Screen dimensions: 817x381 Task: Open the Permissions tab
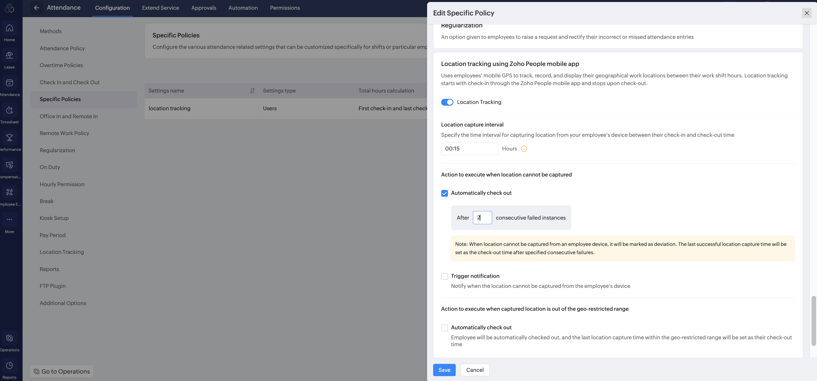click(285, 8)
